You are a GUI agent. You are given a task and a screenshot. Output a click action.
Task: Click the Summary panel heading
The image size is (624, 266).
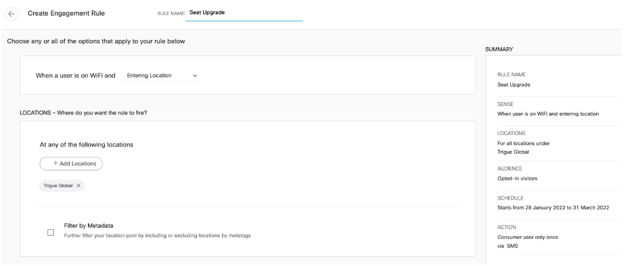[499, 49]
